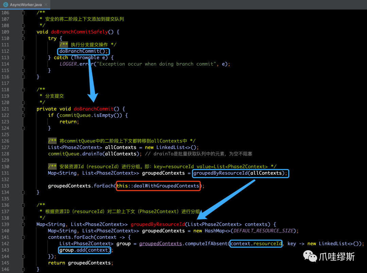367x273 pixels.
Task: Click groupedContexts.forEach on line 133
Action: pos(81,186)
